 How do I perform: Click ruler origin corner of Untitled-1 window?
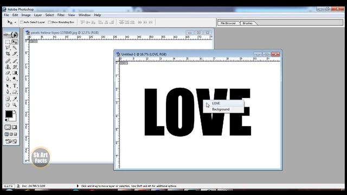tap(117, 59)
